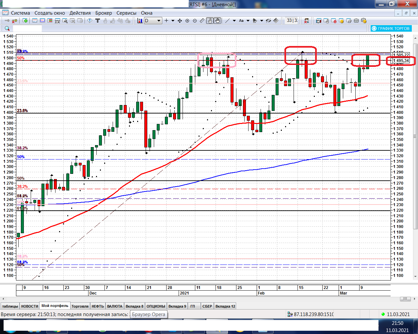Click the magnifier search icon
Screen dimensions: 418x334
[7, 28]
